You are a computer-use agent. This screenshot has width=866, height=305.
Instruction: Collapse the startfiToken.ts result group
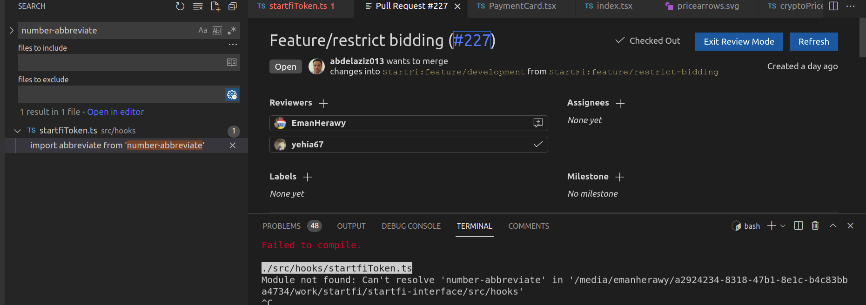tap(18, 131)
